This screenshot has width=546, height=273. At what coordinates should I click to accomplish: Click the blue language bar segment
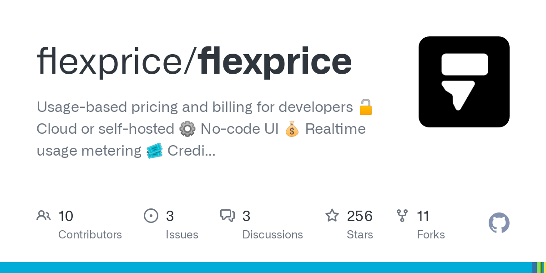click(x=266, y=268)
